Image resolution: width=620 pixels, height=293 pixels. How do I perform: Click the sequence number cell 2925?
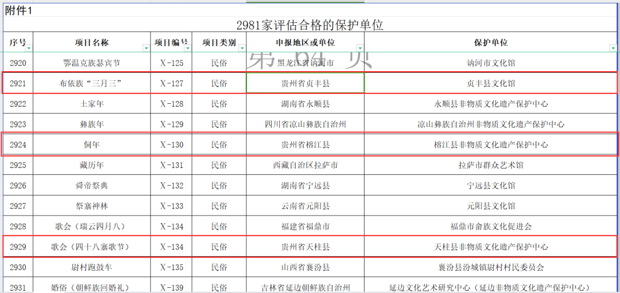(18, 165)
